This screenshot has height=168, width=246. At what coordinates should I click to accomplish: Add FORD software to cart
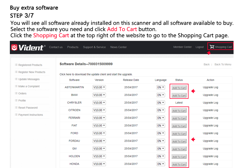(179, 134)
